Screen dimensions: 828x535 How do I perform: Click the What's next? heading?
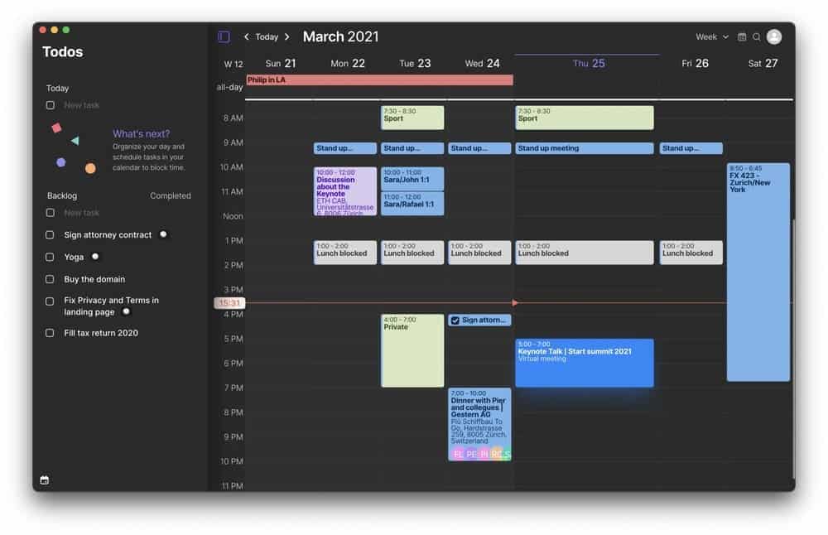pyautogui.click(x=141, y=133)
